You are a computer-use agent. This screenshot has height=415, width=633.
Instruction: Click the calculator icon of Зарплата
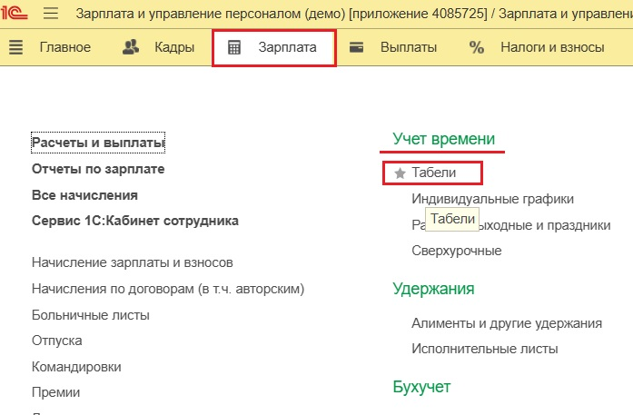coord(234,47)
